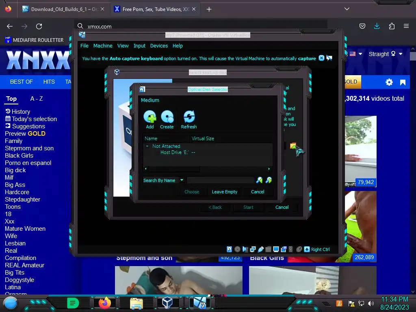The height and width of the screenshot is (312, 416).
Task: Click the green notes app taskbar icon
Action: (x=73, y=303)
